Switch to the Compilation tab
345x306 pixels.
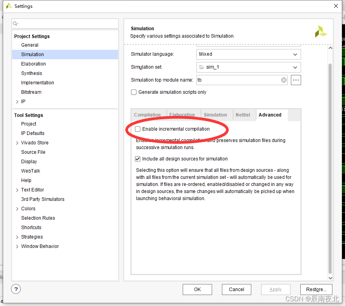[149, 115]
